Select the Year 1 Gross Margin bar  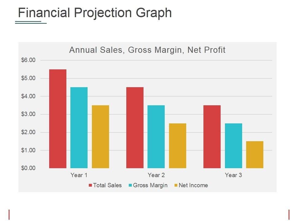[x=79, y=128]
